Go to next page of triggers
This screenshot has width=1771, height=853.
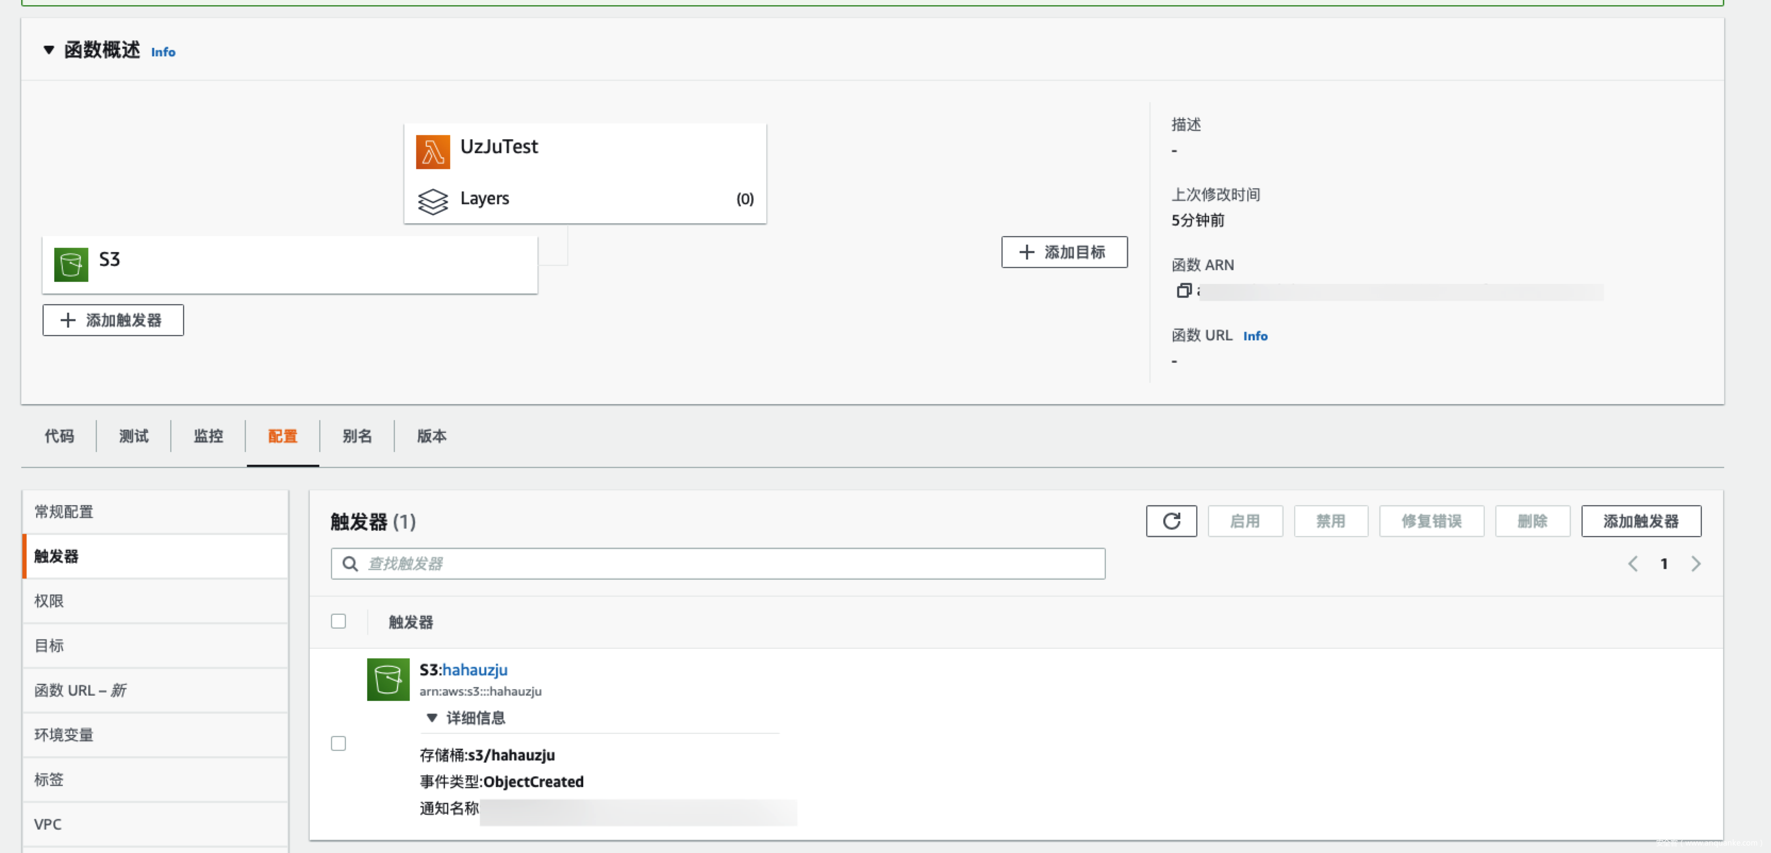click(1695, 564)
